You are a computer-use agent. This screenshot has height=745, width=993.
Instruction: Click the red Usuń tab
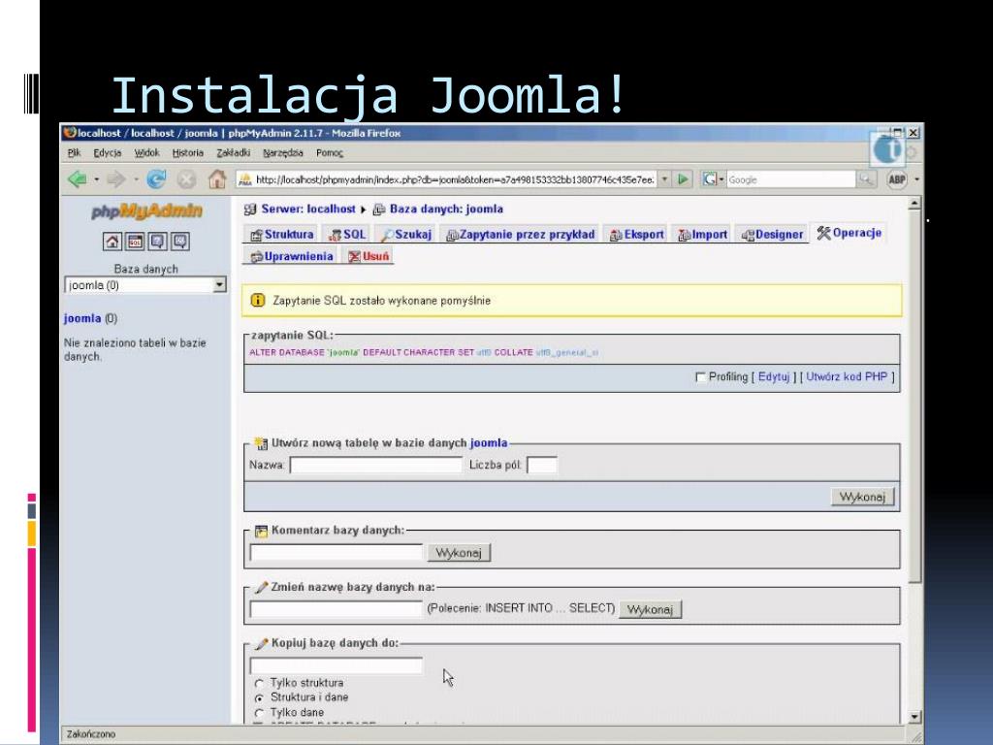point(368,256)
